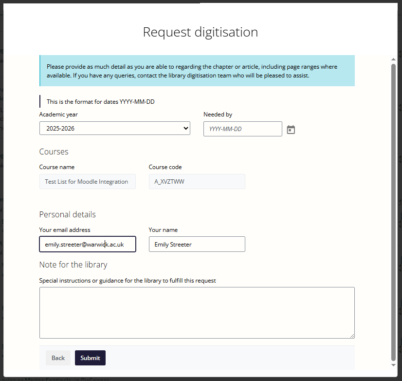This screenshot has width=402, height=381.
Task: Open the calendar date picker icon
Action: point(291,129)
